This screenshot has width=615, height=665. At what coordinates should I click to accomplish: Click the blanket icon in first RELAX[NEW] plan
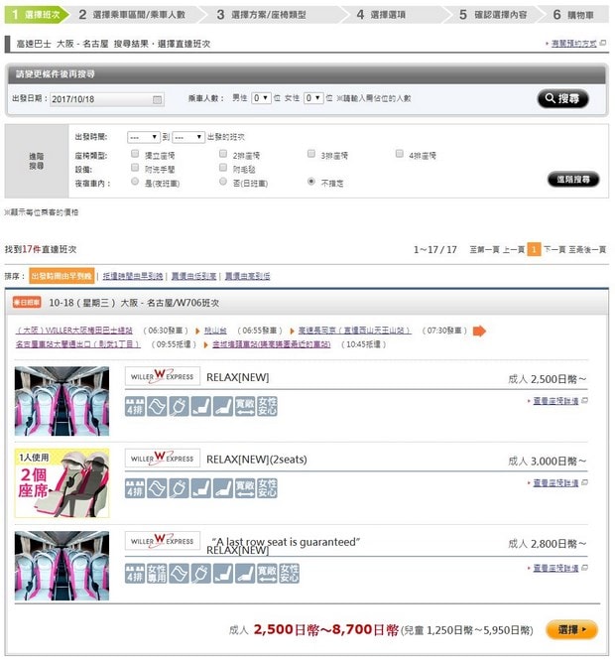click(157, 406)
